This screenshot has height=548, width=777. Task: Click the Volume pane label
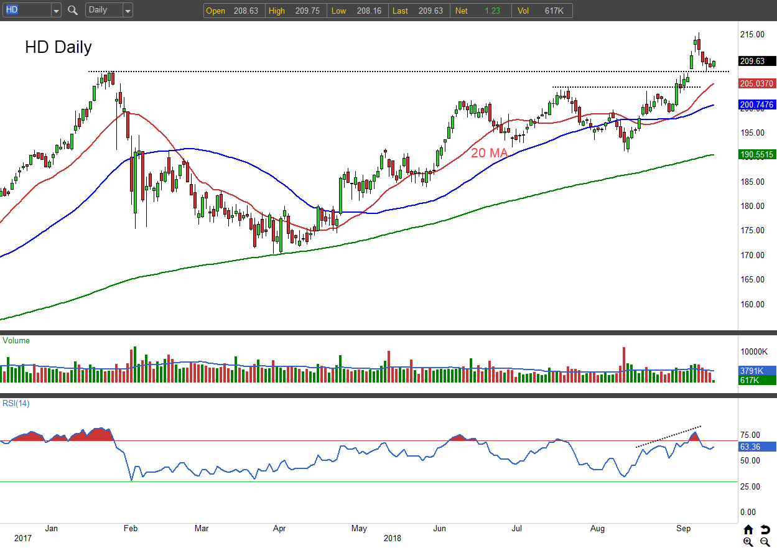(x=16, y=341)
